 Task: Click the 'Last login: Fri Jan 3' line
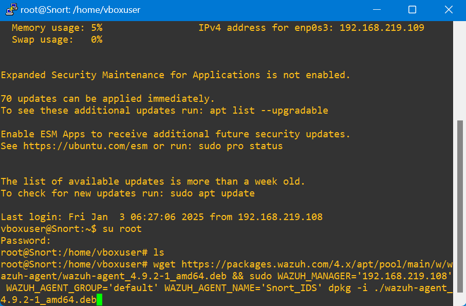click(x=161, y=217)
